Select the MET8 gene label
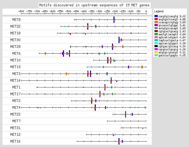This screenshot has height=147, width=189. click(x=16, y=20)
